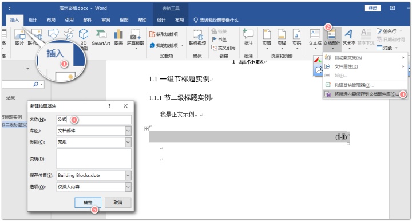Screen dimensions: 412x221
Task: Click the text 我是正文示例。
Action: [x=179, y=115]
